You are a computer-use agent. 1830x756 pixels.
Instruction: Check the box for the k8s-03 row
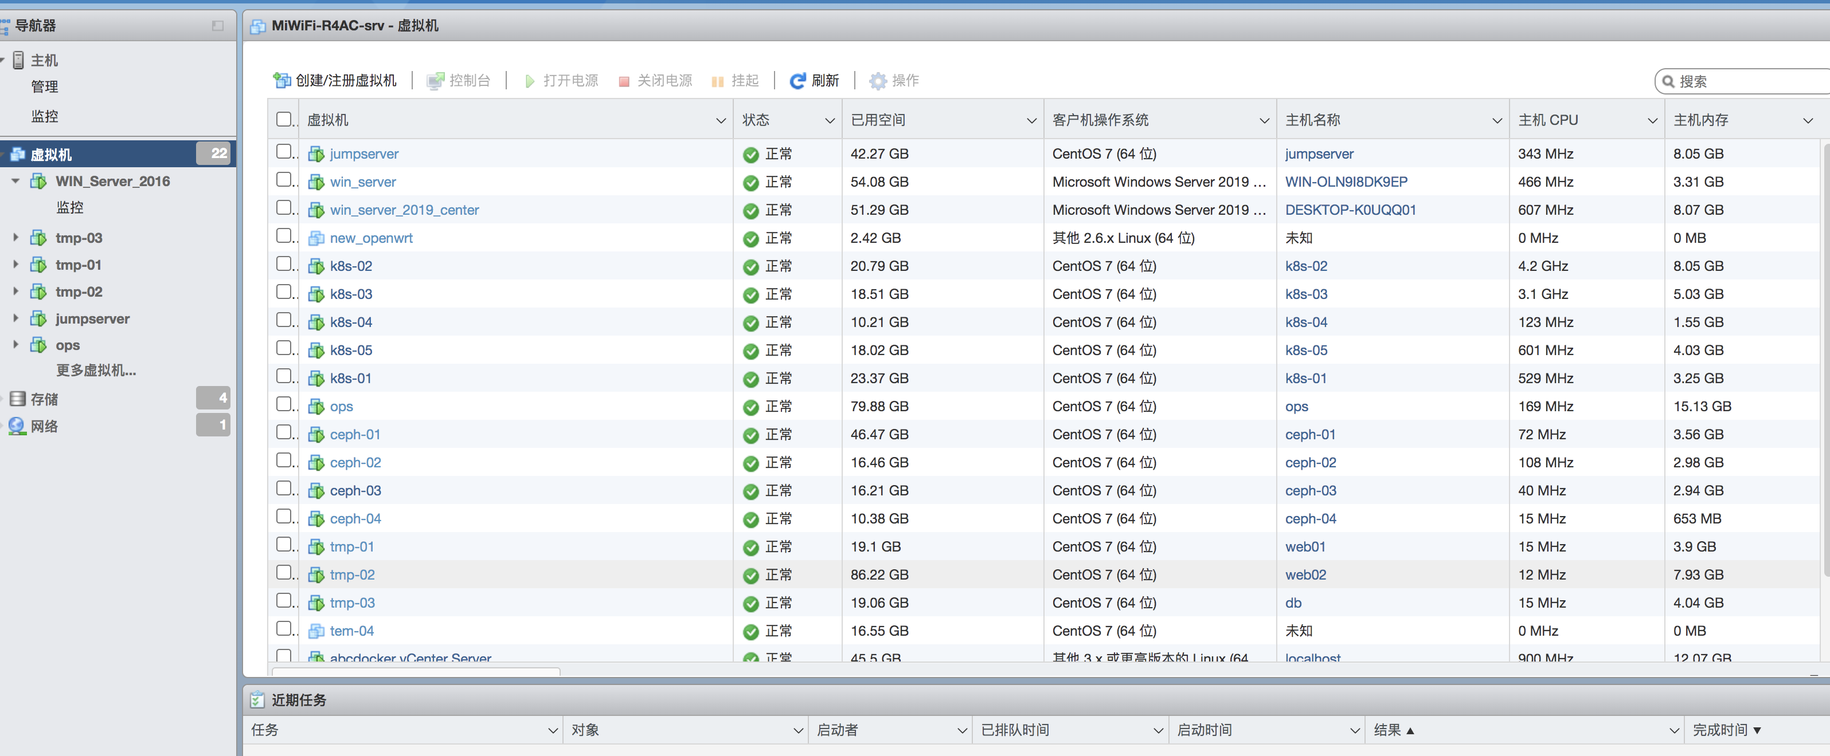point(284,291)
